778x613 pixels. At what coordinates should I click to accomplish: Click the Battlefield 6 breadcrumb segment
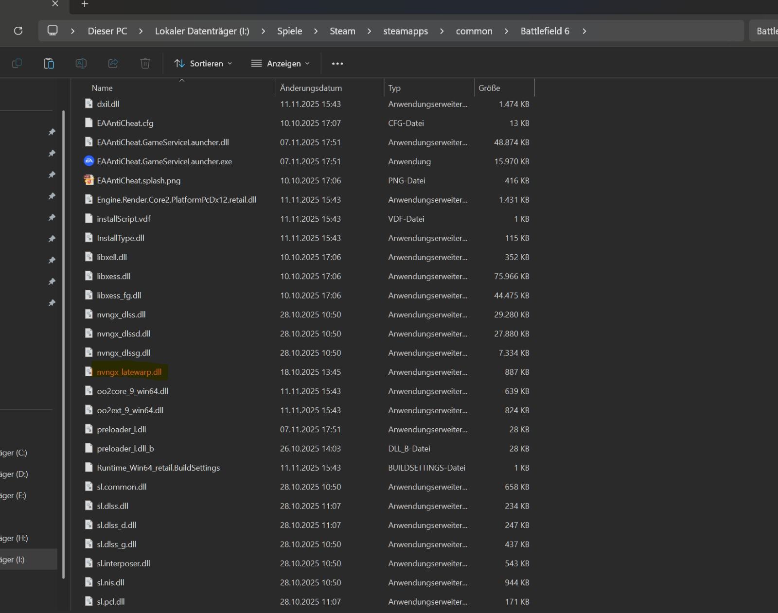pyautogui.click(x=545, y=31)
